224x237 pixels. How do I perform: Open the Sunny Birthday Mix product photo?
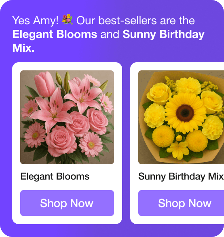click(181, 117)
